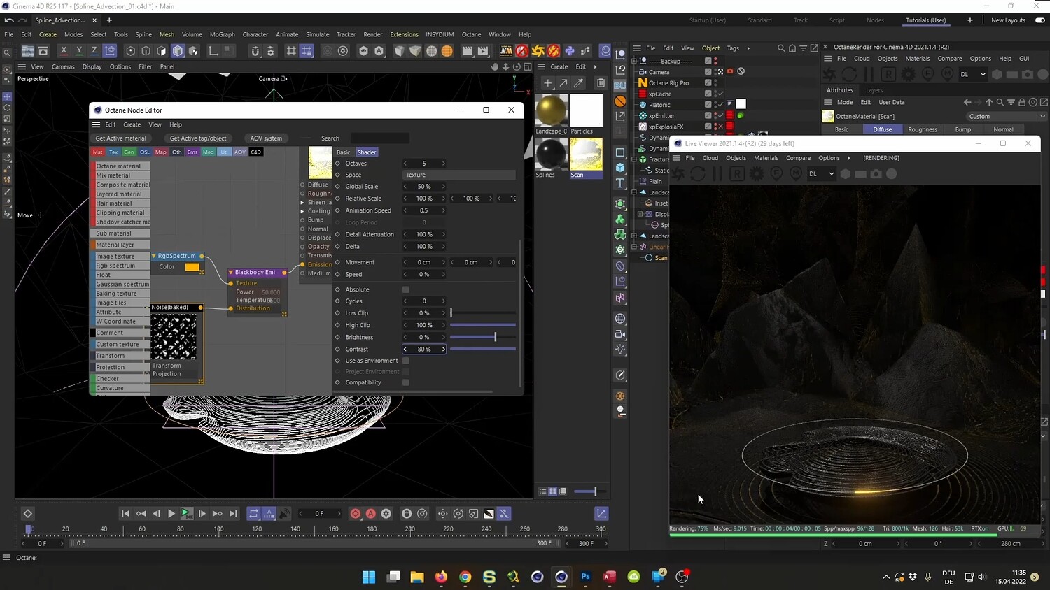Expand the -----Backup----- object tree
The width and height of the screenshot is (1050, 590).
coord(635,61)
